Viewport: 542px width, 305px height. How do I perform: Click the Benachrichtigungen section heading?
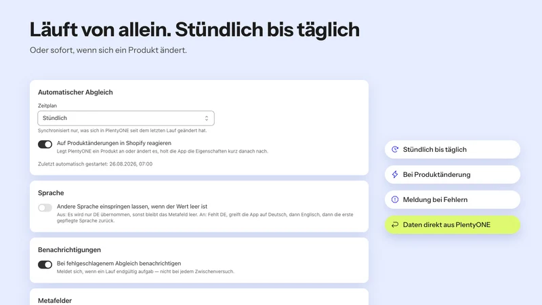(70, 249)
